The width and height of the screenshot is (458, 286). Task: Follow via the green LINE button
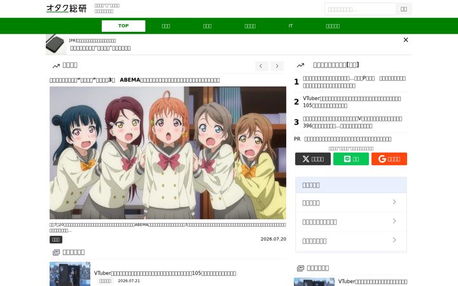[350, 159]
